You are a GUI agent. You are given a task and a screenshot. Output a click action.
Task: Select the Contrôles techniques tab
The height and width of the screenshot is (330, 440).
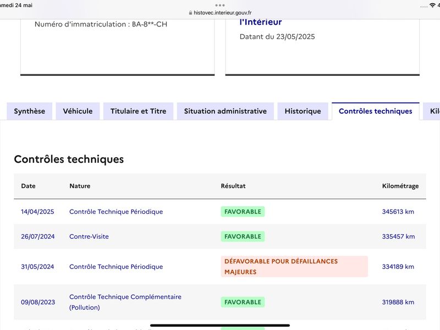pyautogui.click(x=376, y=111)
